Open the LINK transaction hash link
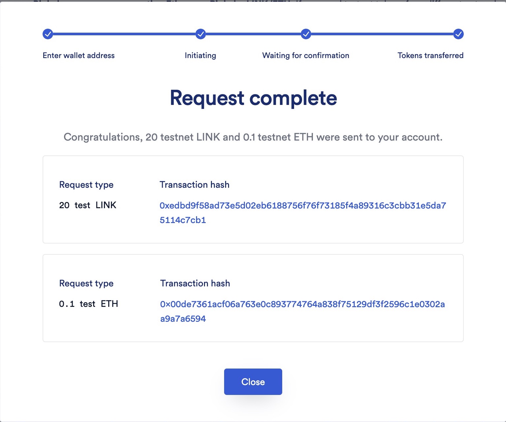This screenshot has height=422, width=506. (303, 206)
